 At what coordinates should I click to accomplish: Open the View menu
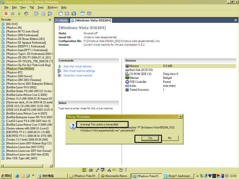click(23, 7)
